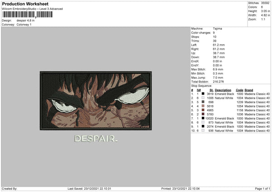The image size is (272, 192).
Task: Select stitch count 3619 in row 1
Action: pyautogui.click(x=210, y=94)
